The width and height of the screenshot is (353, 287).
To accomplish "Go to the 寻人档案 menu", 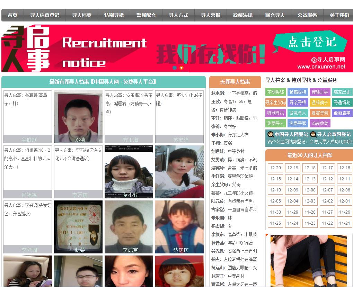I will click(x=82, y=15).
